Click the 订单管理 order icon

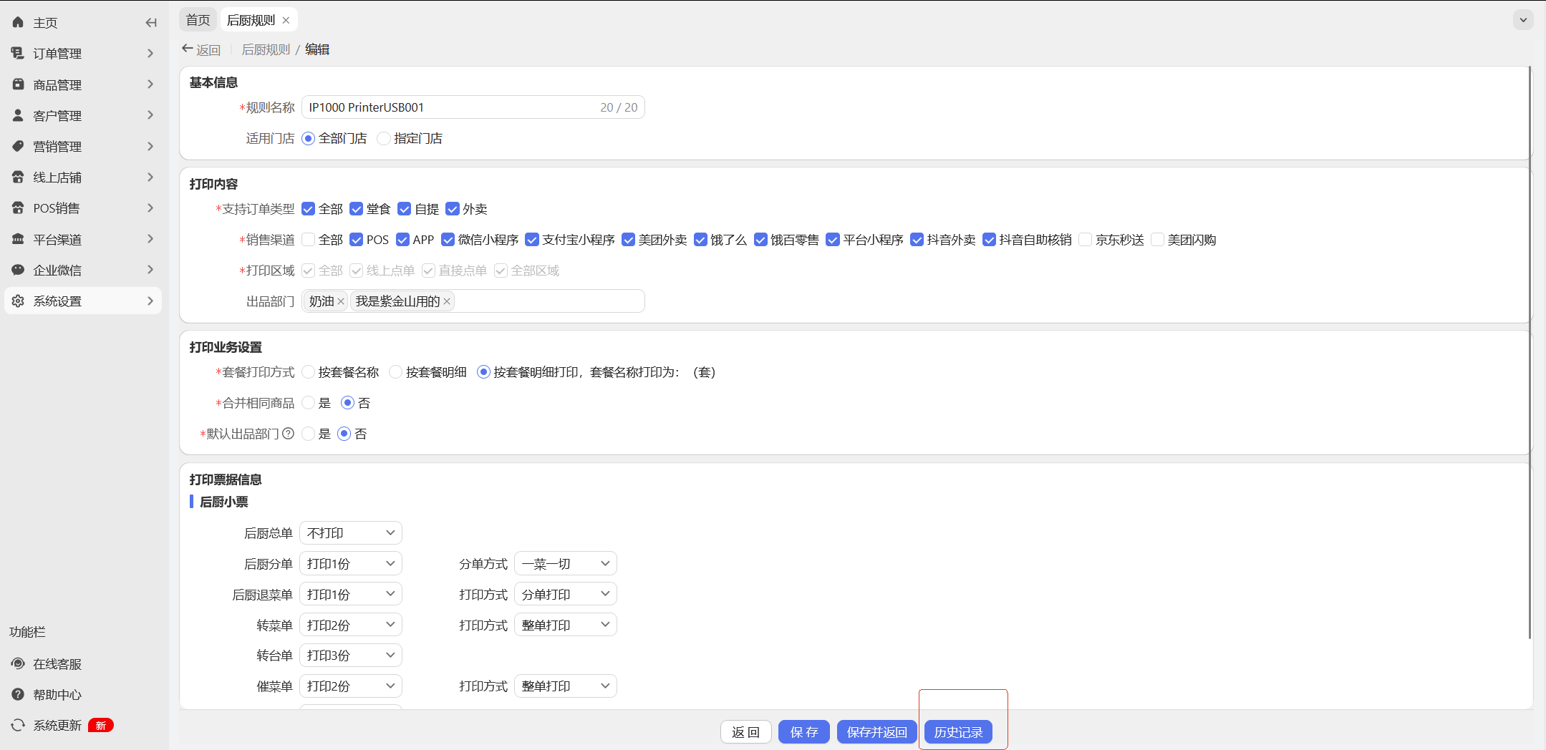click(18, 53)
